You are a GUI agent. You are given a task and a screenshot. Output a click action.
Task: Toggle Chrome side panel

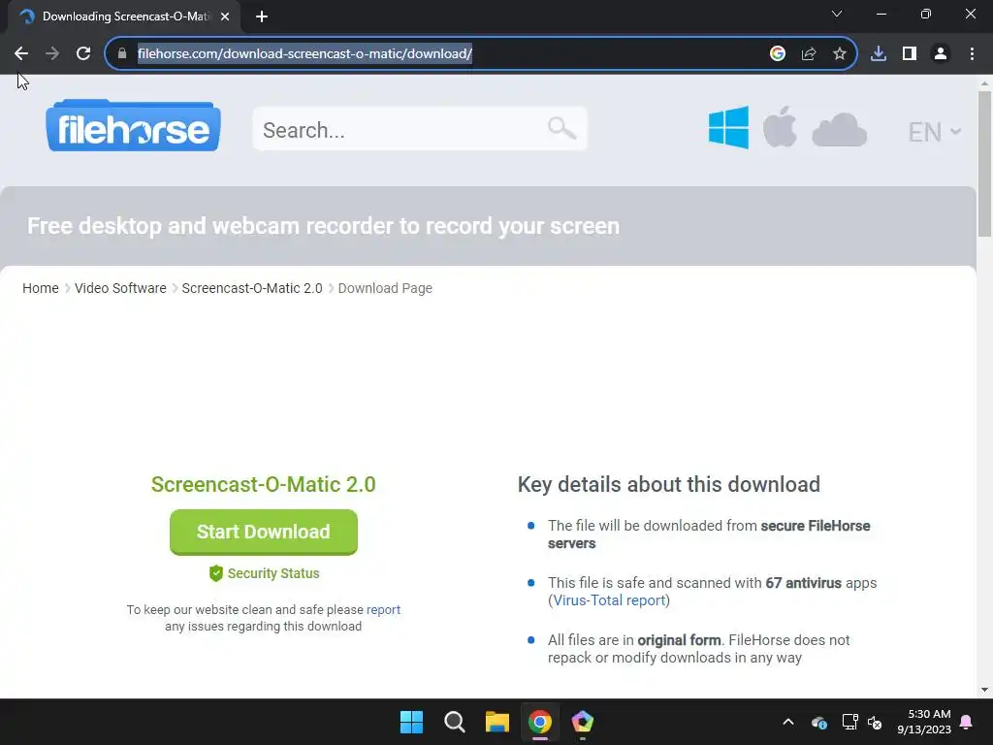[x=910, y=54]
